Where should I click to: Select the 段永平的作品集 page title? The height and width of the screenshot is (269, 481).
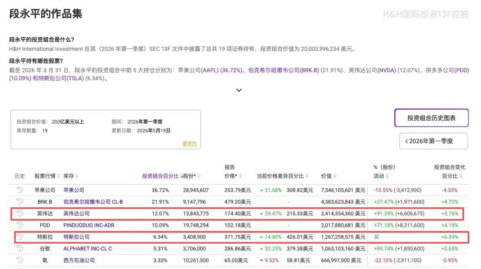[46, 14]
